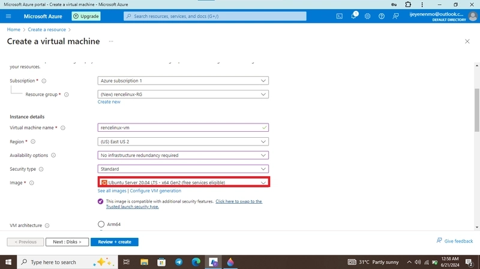The image size is (480, 269).
Task: Open the Image dropdown showing Ubuntu Server
Action: [x=184, y=183]
